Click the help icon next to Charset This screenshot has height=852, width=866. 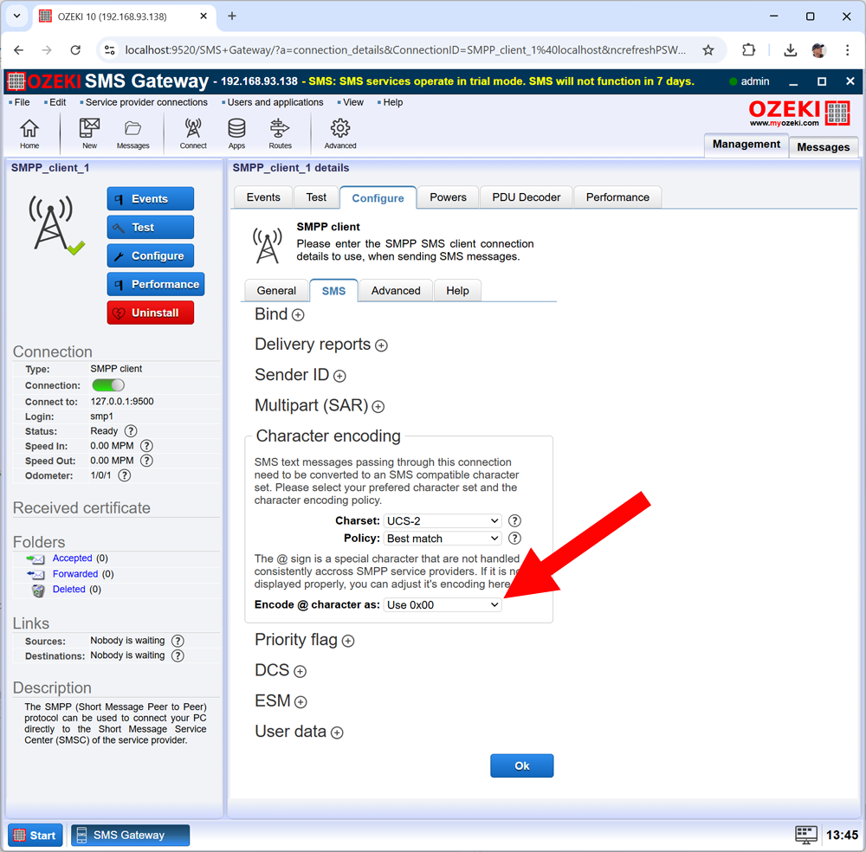tap(514, 520)
